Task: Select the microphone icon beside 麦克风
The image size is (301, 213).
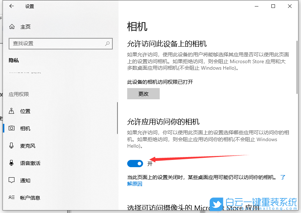Action: coord(12,145)
